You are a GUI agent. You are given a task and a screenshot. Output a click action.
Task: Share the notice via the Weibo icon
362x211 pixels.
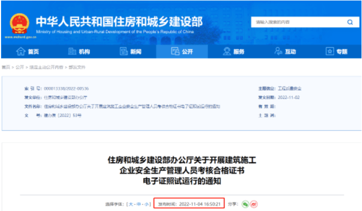coord(254,204)
